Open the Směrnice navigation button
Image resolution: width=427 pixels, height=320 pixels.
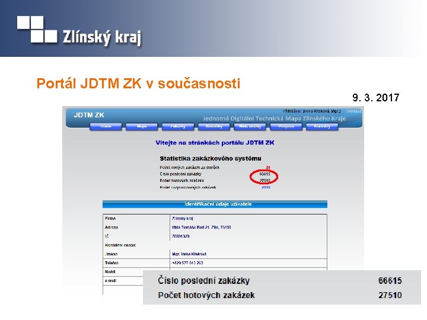(213, 127)
